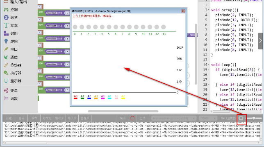This screenshot has height=147, width=264.
Task: Toggle digital pin 7 indicator circle
Action: pyautogui.click(x=123, y=27)
